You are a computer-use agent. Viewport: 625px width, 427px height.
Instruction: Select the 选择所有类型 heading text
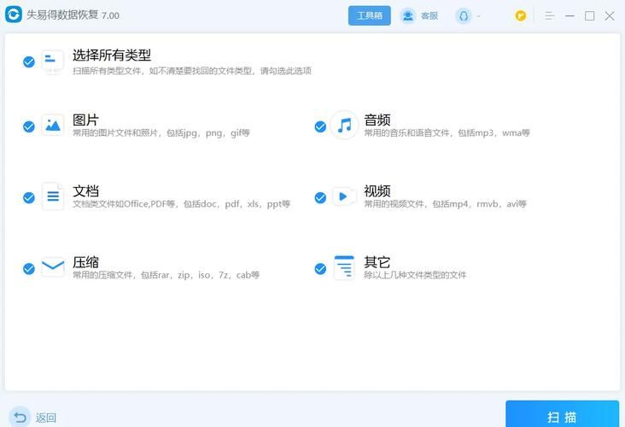[x=112, y=55]
